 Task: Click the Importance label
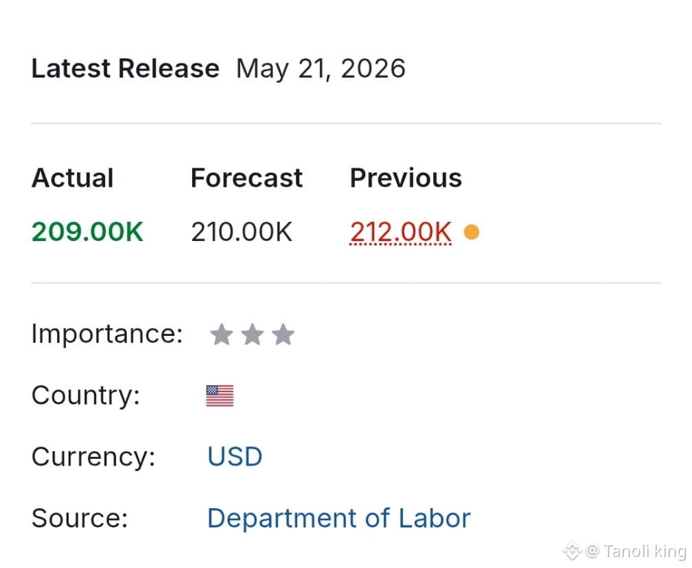107,334
